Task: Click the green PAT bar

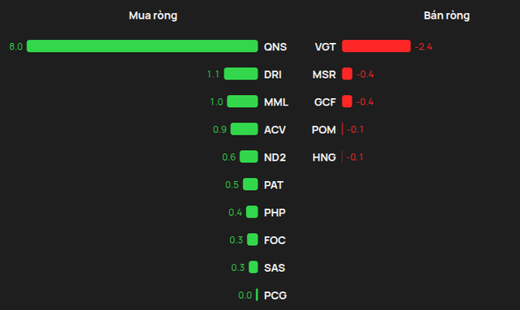Action: tap(250, 184)
